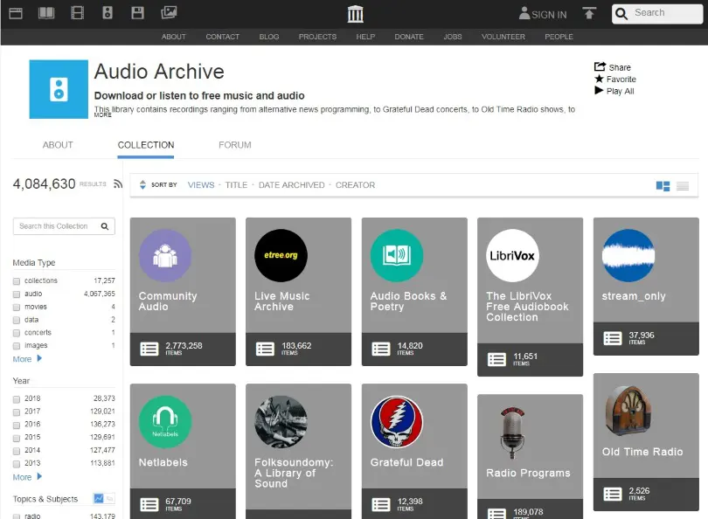Click the magnifier icon in top search box

pos(621,14)
